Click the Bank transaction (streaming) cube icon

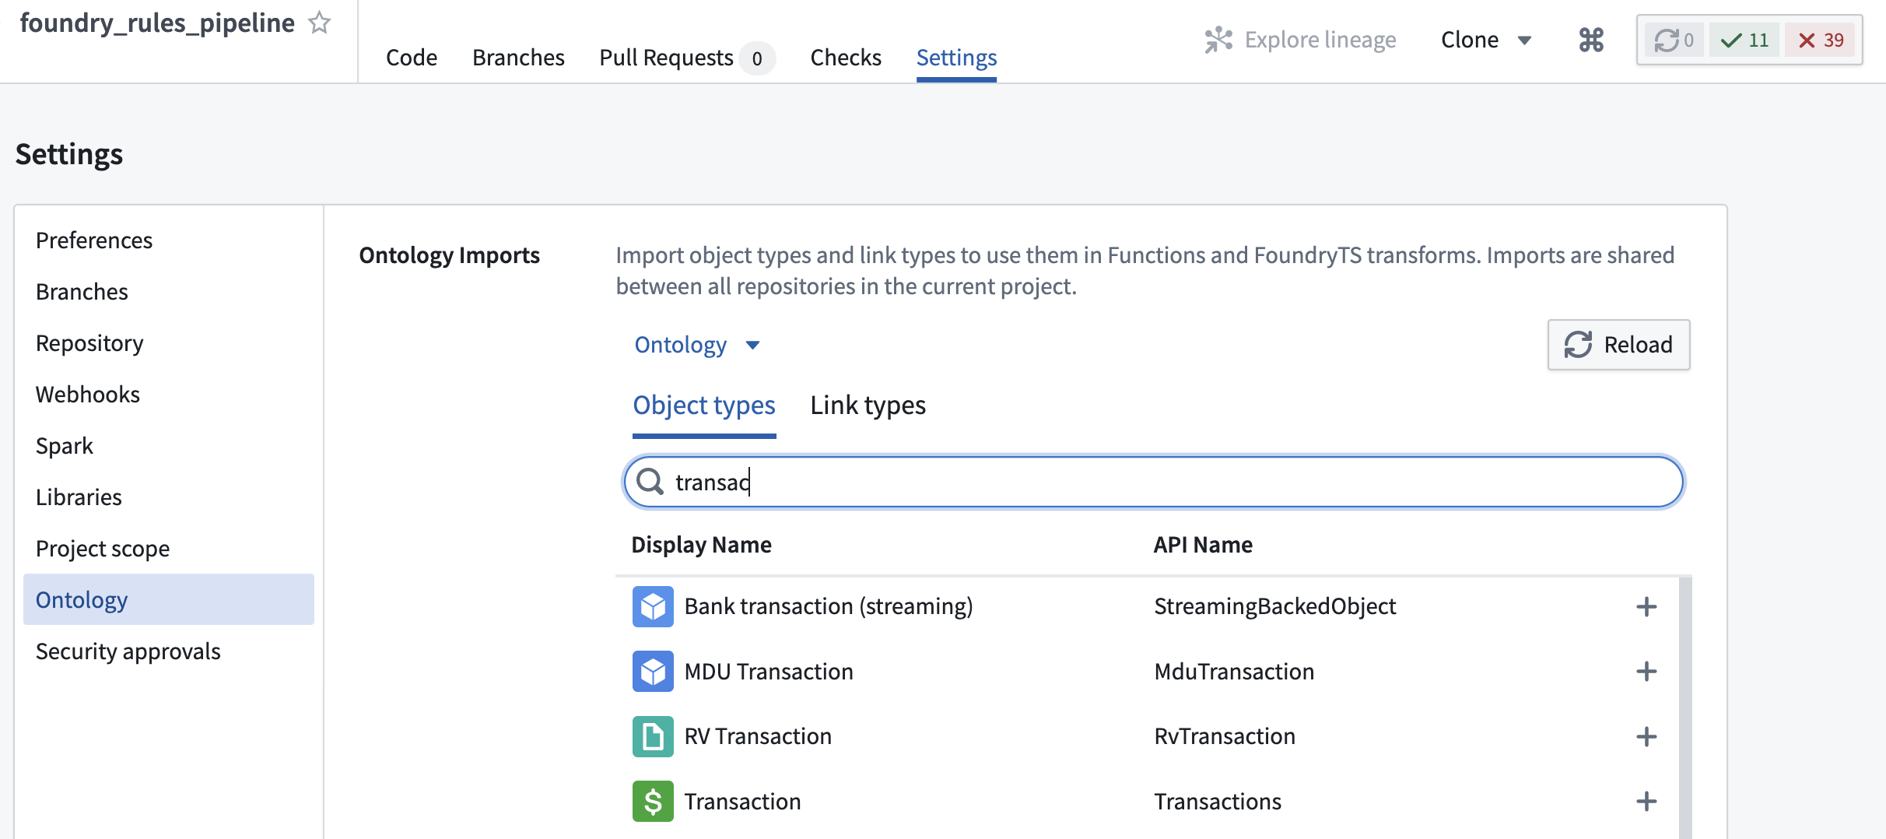[x=653, y=606]
